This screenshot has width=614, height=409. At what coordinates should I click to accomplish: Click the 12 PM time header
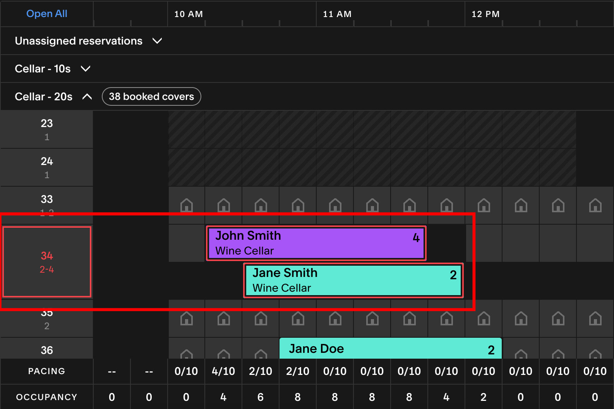(485, 14)
